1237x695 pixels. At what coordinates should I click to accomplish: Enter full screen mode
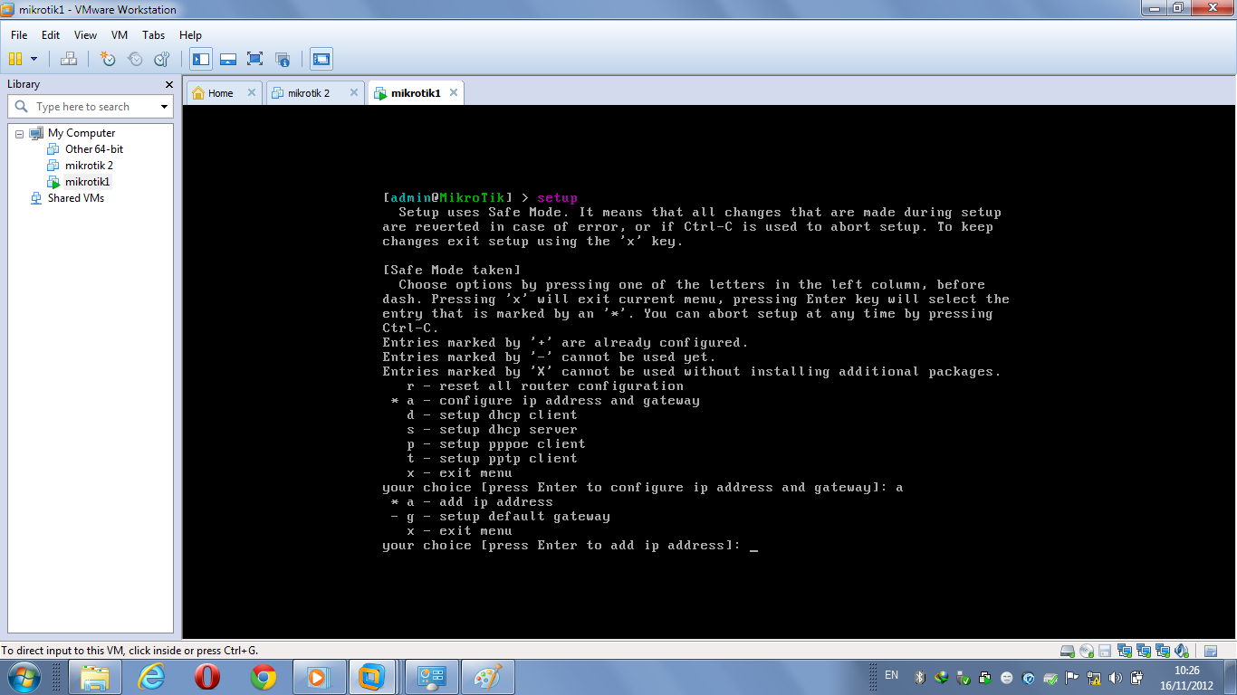click(x=255, y=58)
